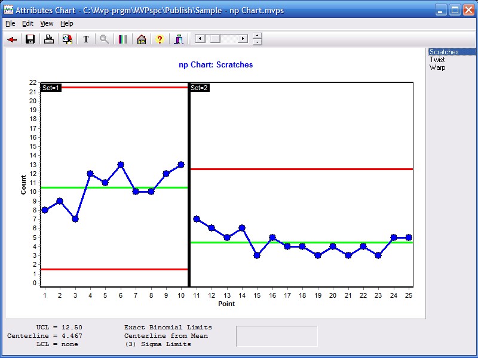Click the data point at Point 10
478x358 pixels.
[x=181, y=165]
